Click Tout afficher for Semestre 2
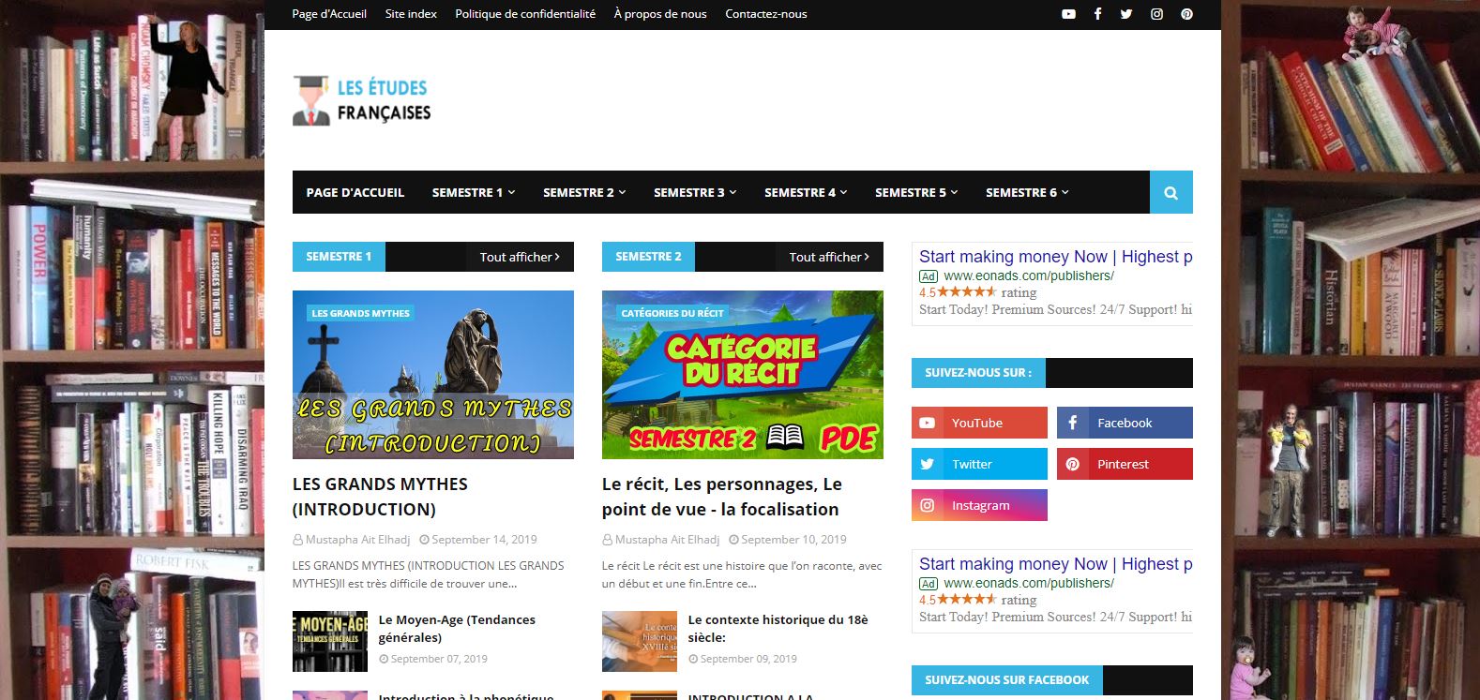The height and width of the screenshot is (700, 1480). tap(829, 257)
